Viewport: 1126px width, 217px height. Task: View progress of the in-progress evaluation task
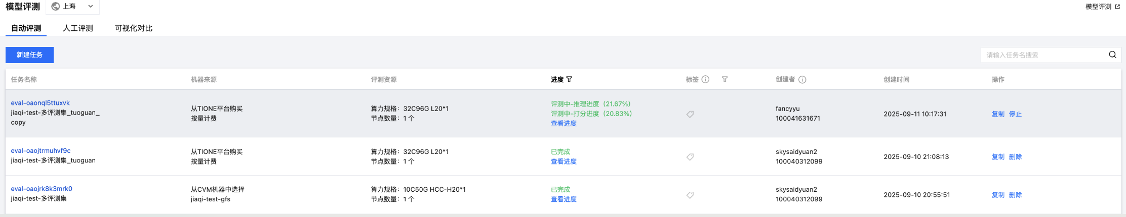click(564, 124)
